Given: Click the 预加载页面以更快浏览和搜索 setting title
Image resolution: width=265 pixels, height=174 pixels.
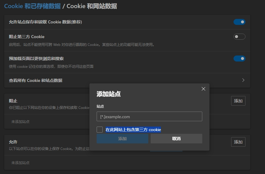Looking at the screenshot, I should tap(36, 58).
